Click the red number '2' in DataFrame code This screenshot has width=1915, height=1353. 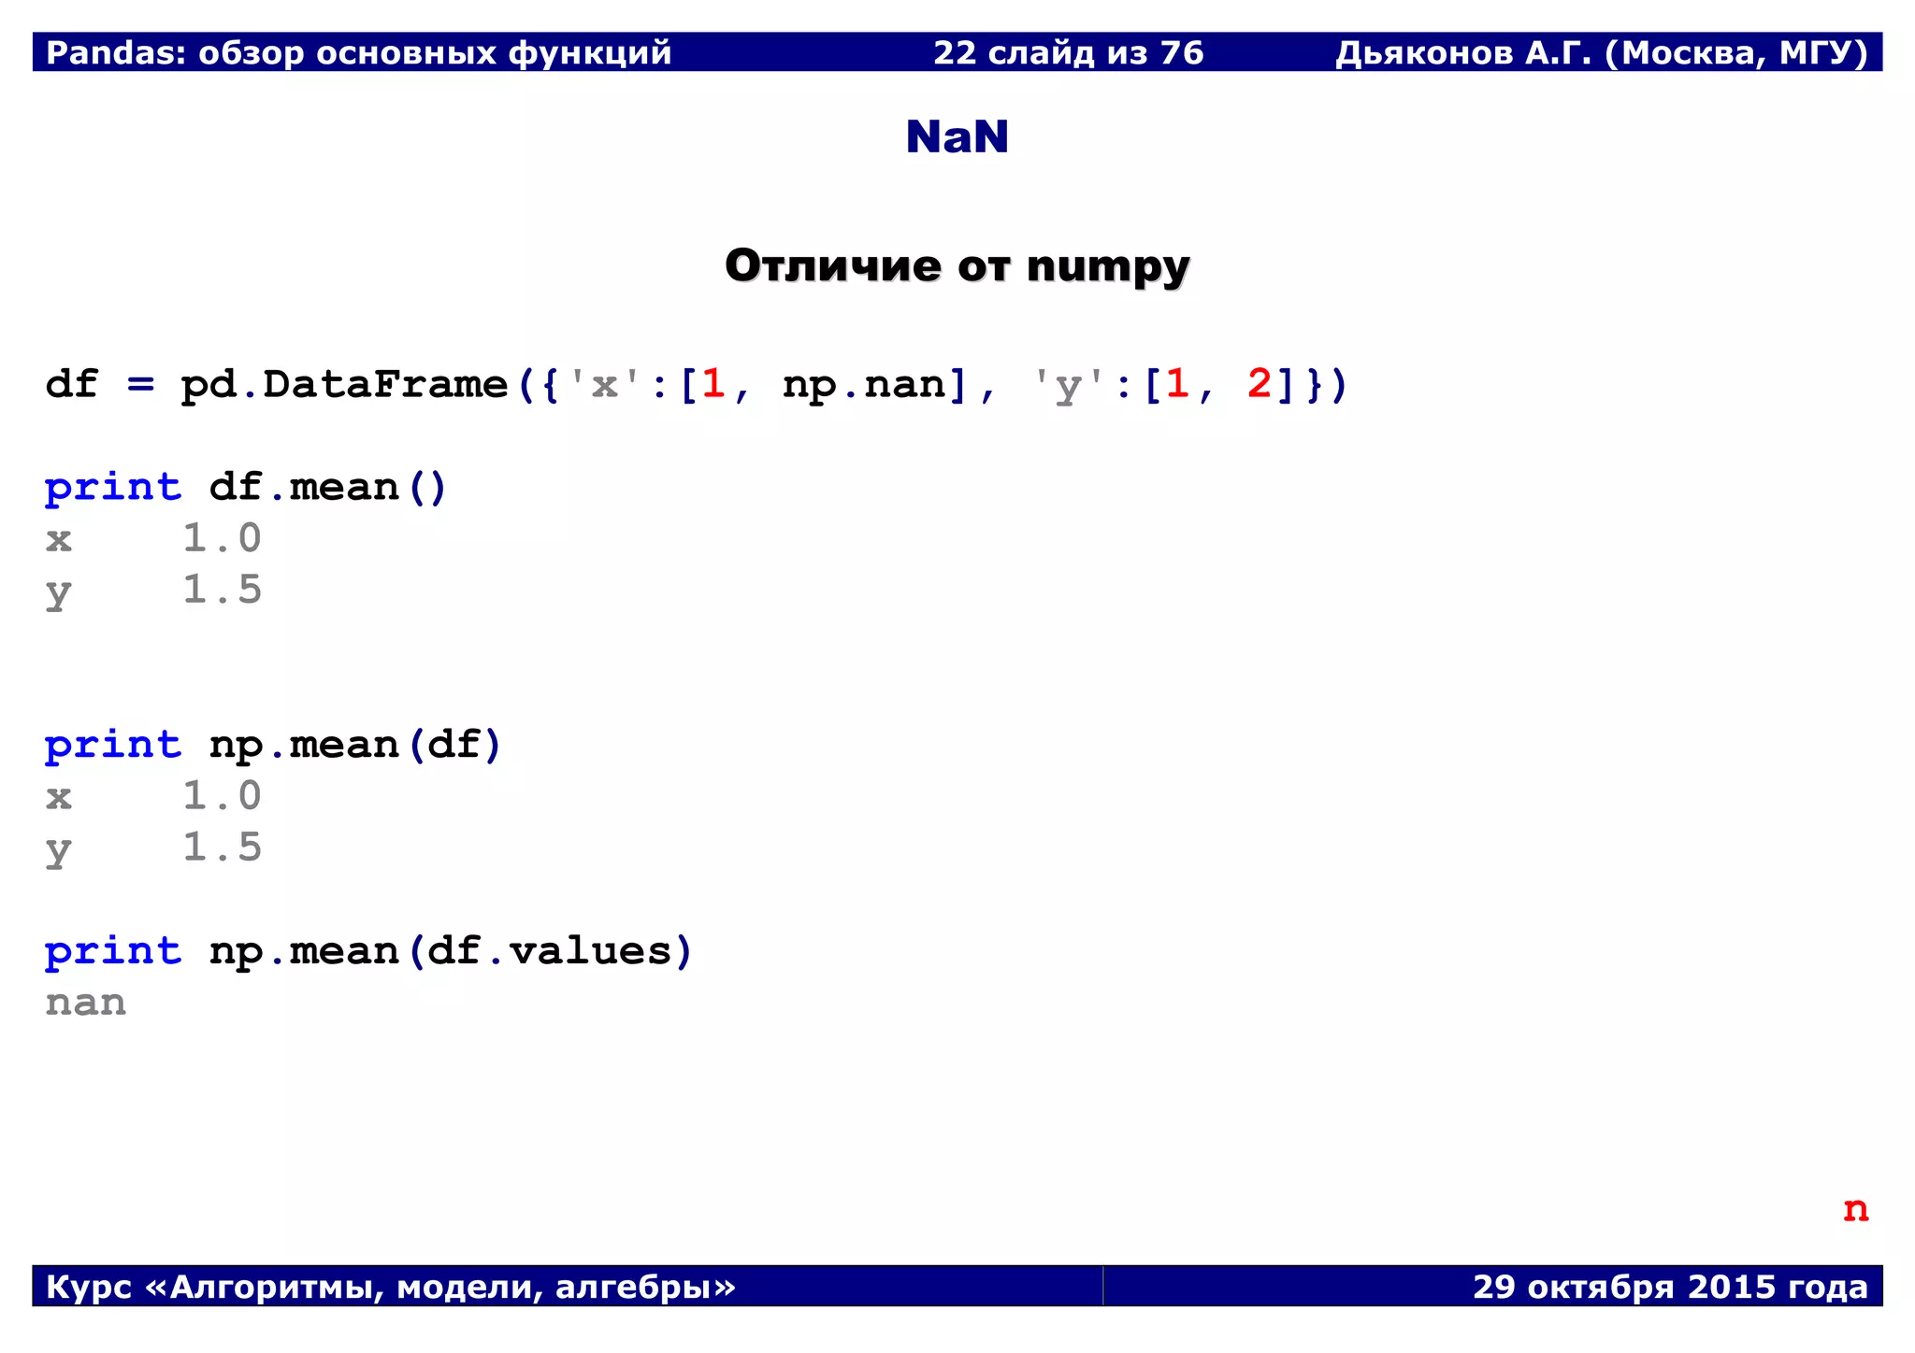1260,384
